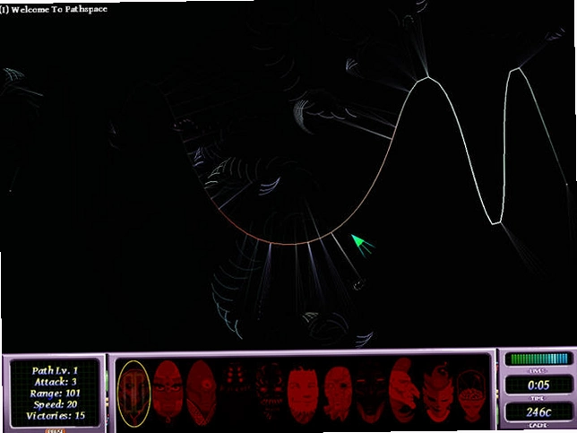Select the dim mask with red dots
Screen dimensions: 577x433
(x=236, y=377)
